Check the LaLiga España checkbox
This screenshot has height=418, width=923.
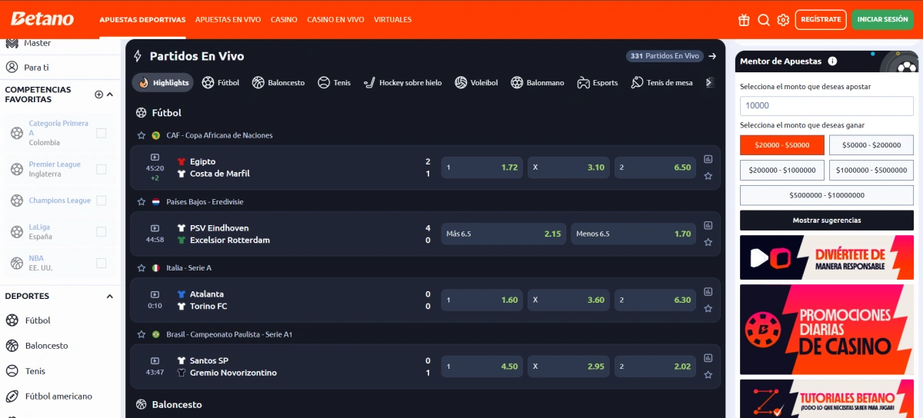pos(101,231)
